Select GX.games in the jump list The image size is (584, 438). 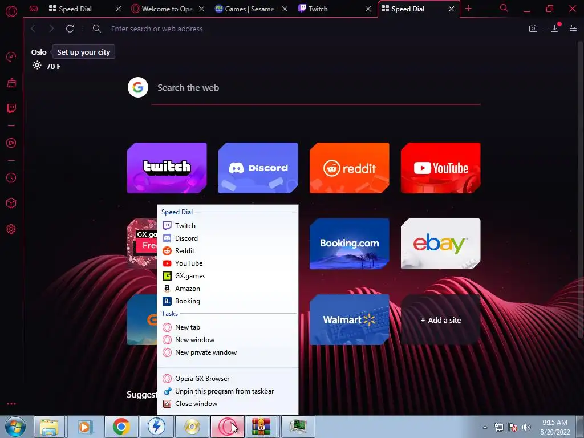pos(228,276)
